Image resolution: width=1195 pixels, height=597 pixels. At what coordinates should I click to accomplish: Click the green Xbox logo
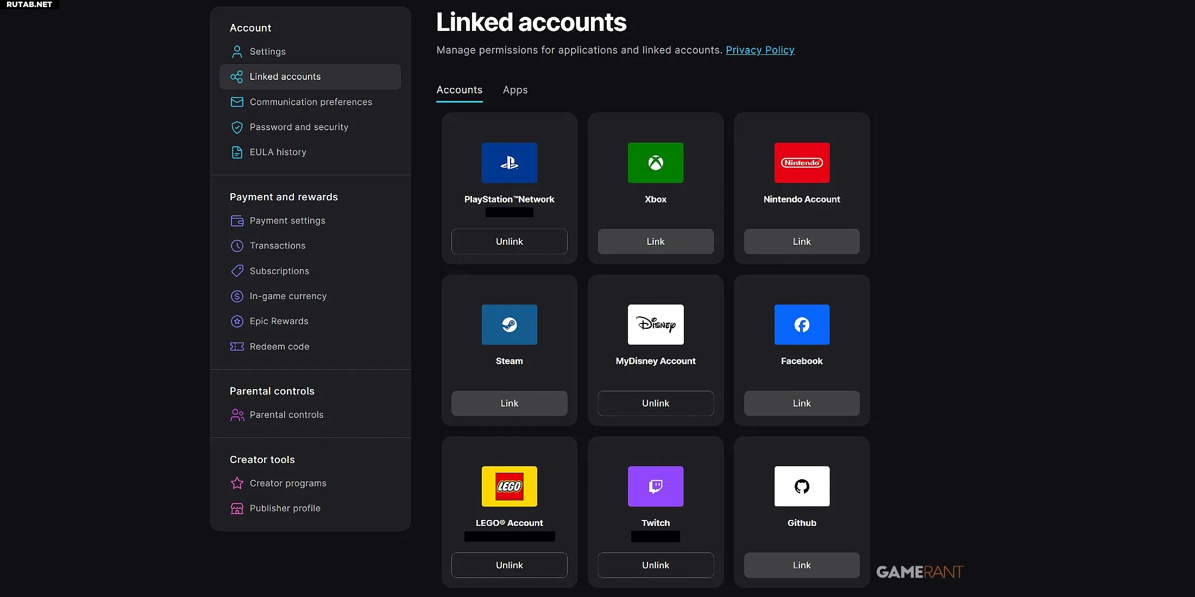[655, 163]
